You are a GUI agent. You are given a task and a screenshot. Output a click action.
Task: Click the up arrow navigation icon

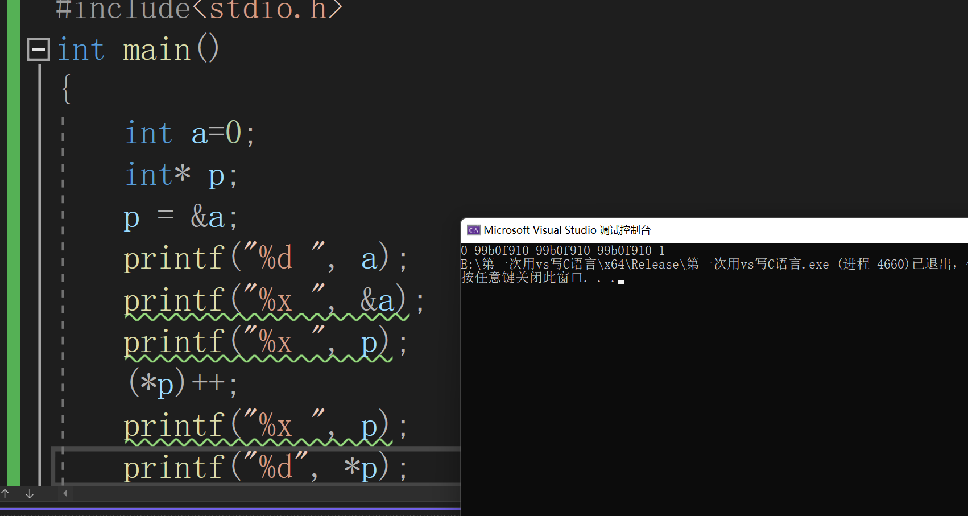pos(5,493)
